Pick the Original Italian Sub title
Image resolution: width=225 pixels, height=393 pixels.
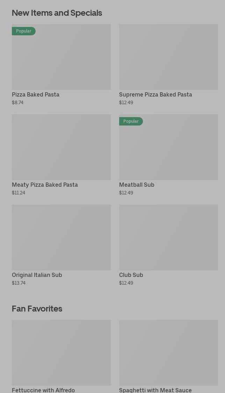click(x=37, y=275)
